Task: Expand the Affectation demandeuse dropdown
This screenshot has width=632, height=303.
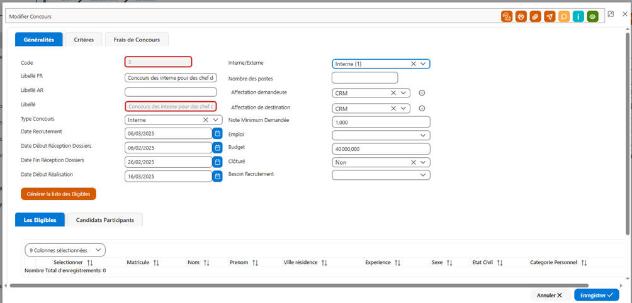Action: point(403,93)
